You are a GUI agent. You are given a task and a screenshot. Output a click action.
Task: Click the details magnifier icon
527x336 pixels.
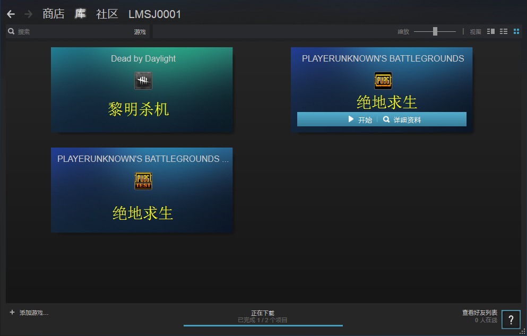click(x=386, y=119)
